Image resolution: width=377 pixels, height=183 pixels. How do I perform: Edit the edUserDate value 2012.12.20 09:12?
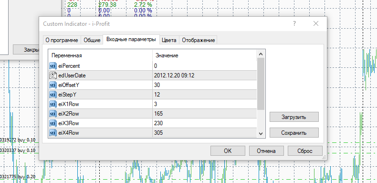204,75
